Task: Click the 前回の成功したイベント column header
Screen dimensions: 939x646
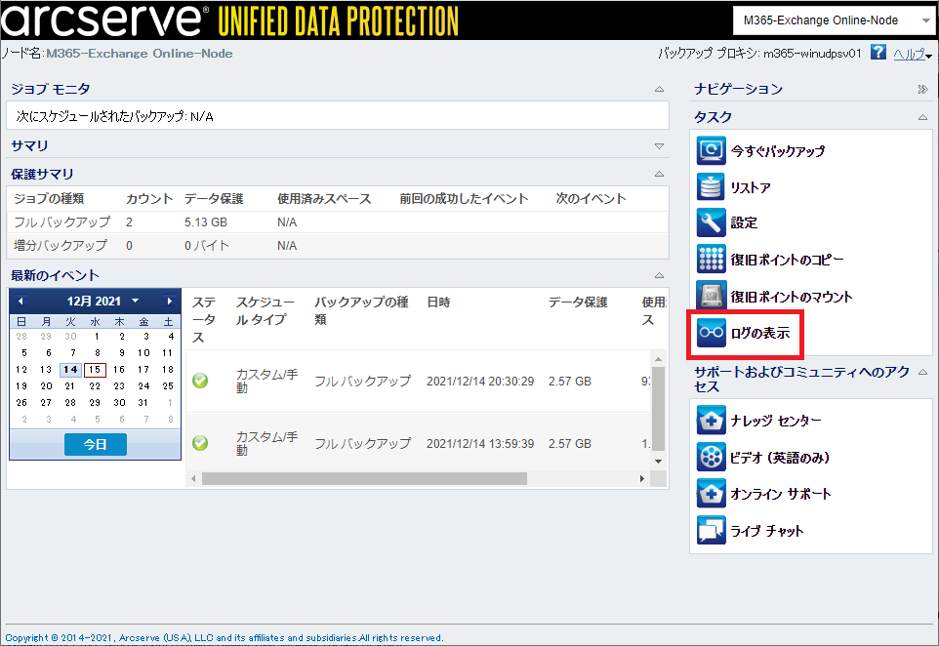Action: (x=464, y=199)
